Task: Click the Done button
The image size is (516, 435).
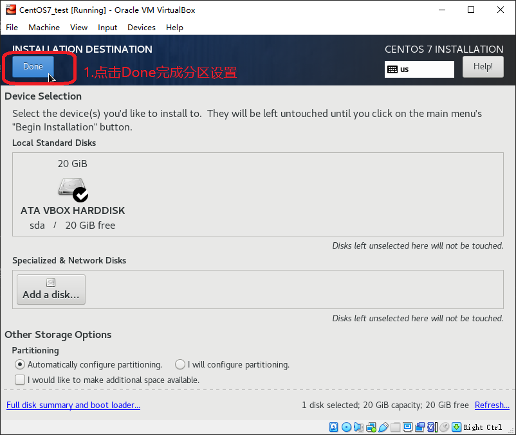Action: tap(33, 67)
